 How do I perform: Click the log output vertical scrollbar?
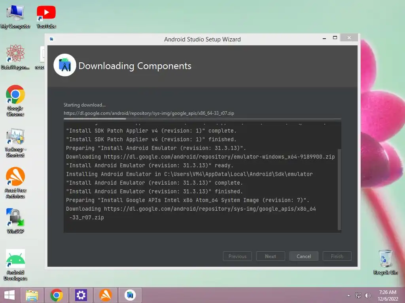339,189
